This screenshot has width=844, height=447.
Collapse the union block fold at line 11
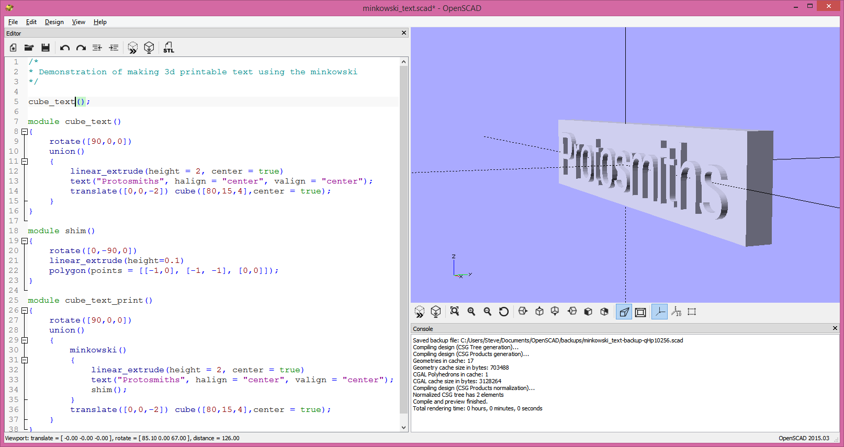tap(24, 162)
